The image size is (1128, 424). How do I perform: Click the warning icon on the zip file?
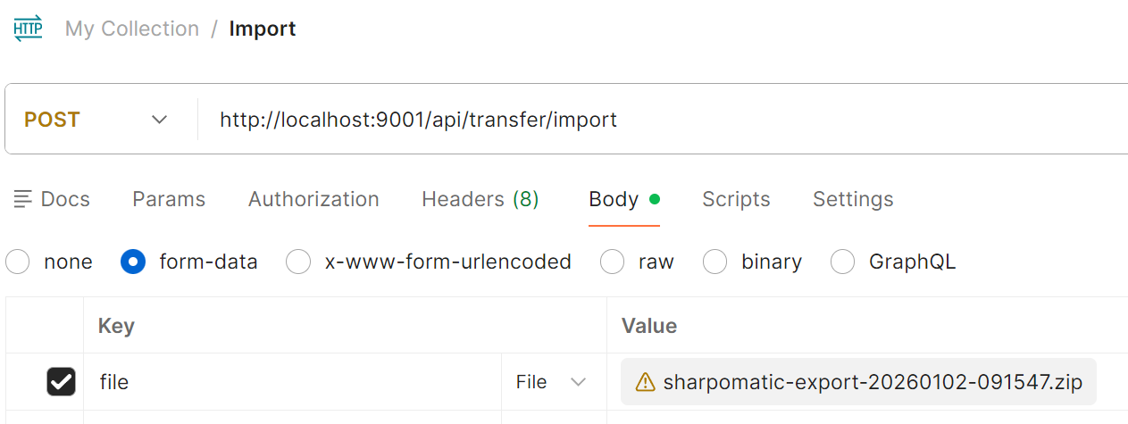(x=645, y=383)
